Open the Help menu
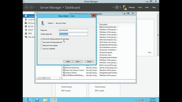Screen dimensions: 182x102 click(x=154, y=7)
